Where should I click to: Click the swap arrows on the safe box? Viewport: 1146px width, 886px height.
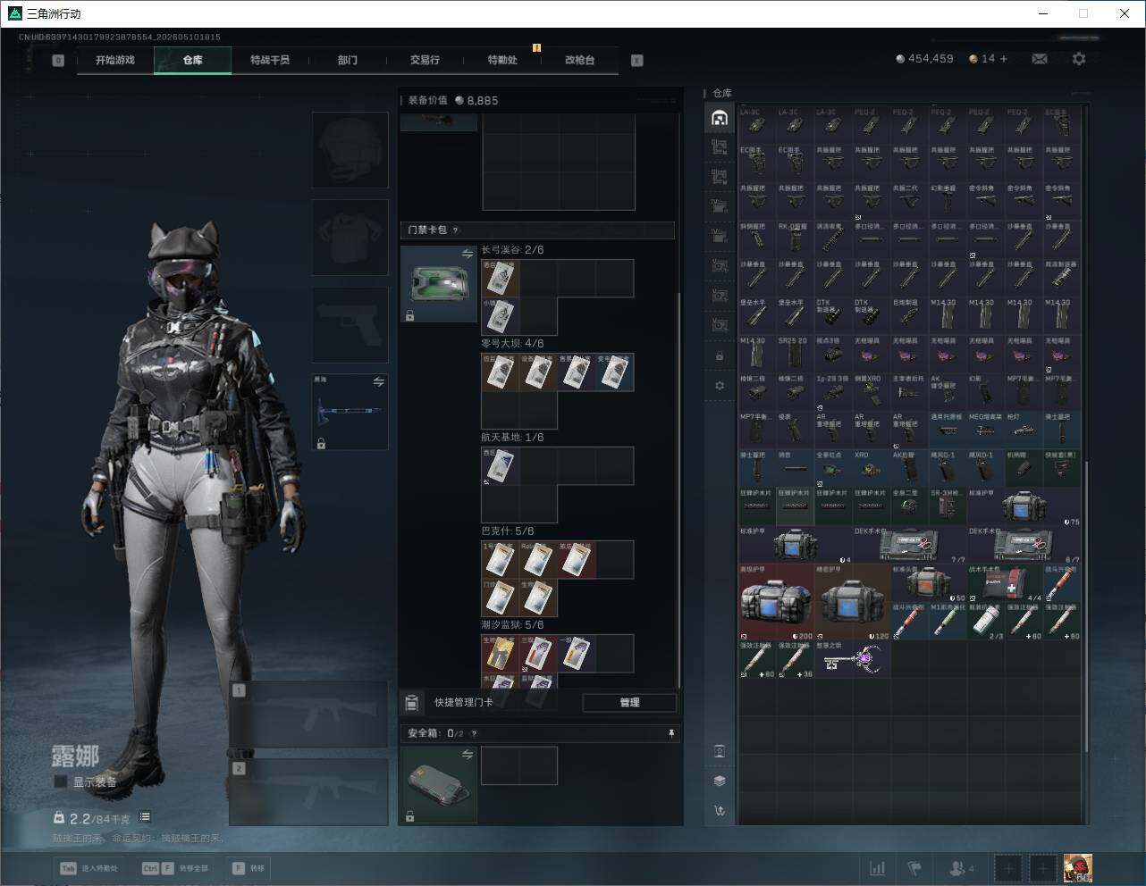point(467,755)
